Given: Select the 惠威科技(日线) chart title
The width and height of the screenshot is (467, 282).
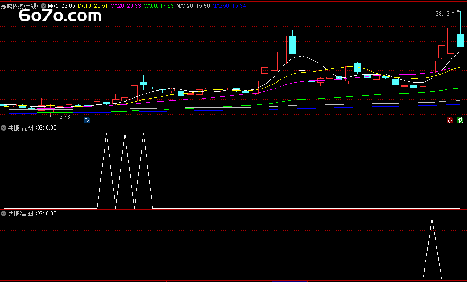Looking at the screenshot, I should tap(20, 6).
